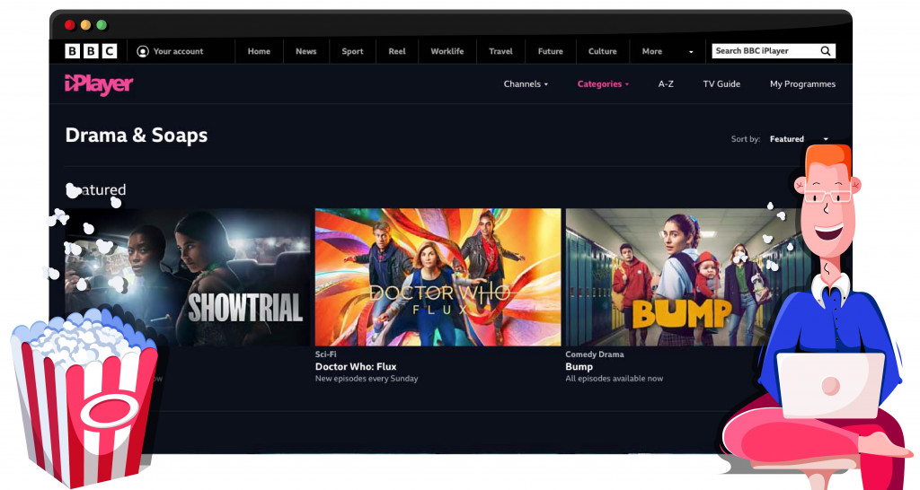Click 'New episodes every Sunday' text
Screen dimensions: 920x490
pos(367,379)
